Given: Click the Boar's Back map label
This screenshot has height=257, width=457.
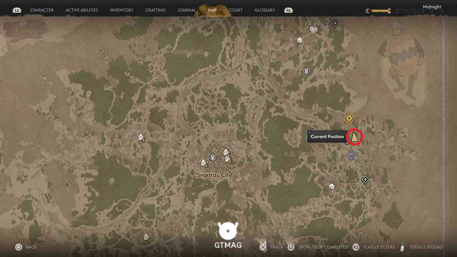Looking at the screenshot, I should [x=188, y=52].
